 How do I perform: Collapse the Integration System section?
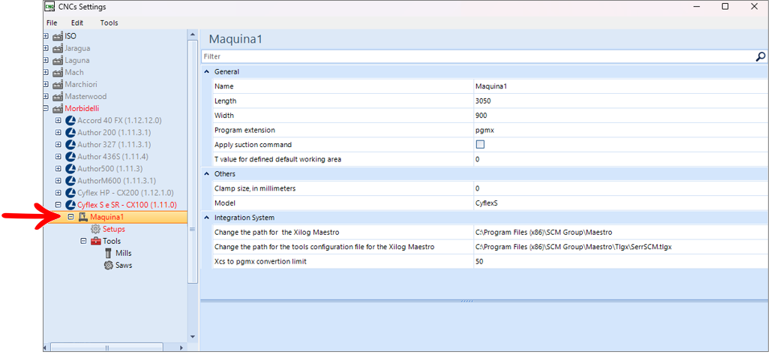[206, 218]
